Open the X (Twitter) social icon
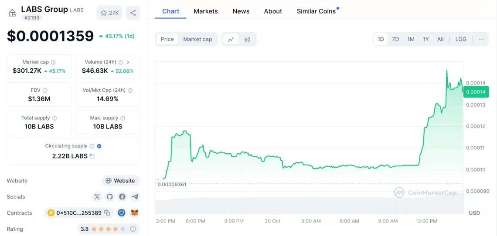Screen dimensions: 497x236 point(97,197)
